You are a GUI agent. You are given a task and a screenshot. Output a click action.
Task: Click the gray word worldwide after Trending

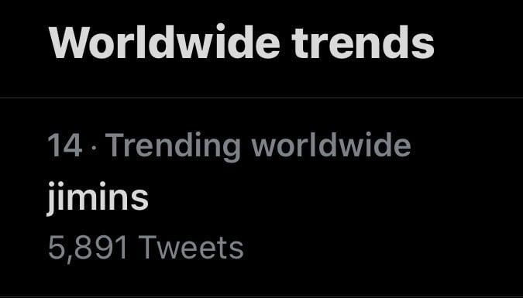331,145
